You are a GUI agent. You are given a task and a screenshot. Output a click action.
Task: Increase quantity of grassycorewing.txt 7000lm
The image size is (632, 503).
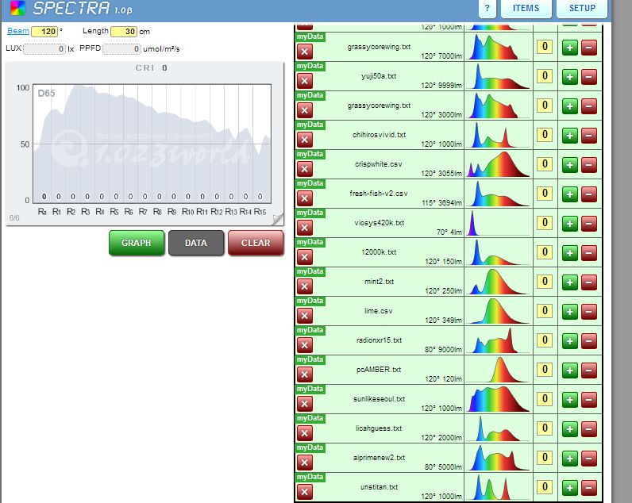pos(569,48)
